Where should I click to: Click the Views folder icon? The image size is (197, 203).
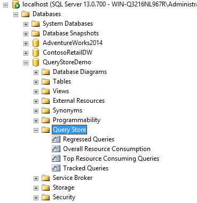click(45, 91)
